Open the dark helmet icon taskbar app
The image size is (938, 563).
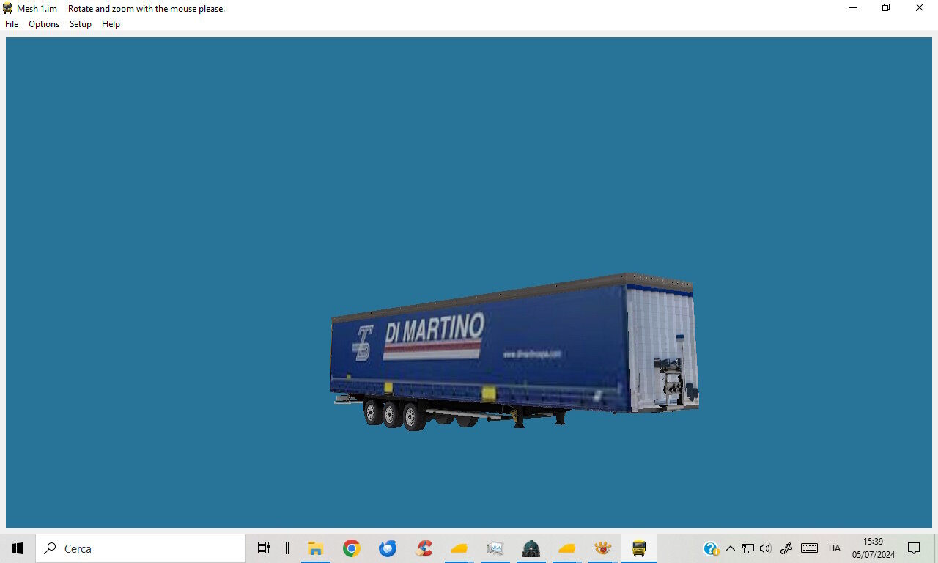(x=531, y=548)
